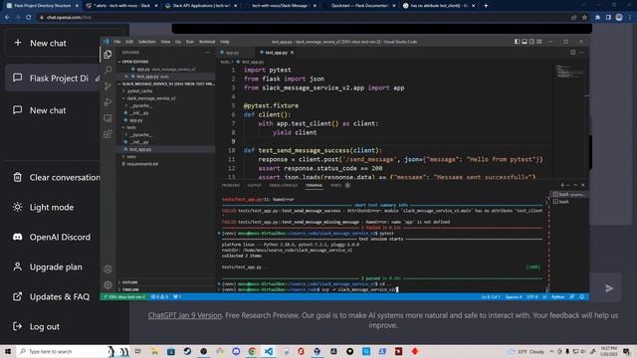This screenshot has width=637, height=358.
Task: Click the add new terminal plus icon
Action: pos(562,185)
